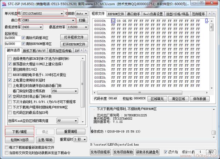The width and height of the screenshot is (220, 159).
Task: Click the STC-ISP title bar app icon
Action: point(4,4)
